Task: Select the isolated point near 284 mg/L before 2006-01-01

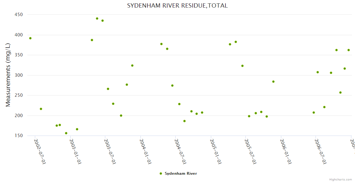Action: pyautogui.click(x=273, y=82)
